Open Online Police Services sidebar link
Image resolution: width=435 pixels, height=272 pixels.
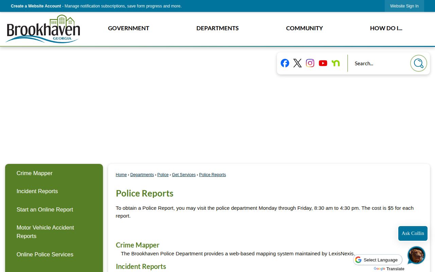(x=45, y=254)
